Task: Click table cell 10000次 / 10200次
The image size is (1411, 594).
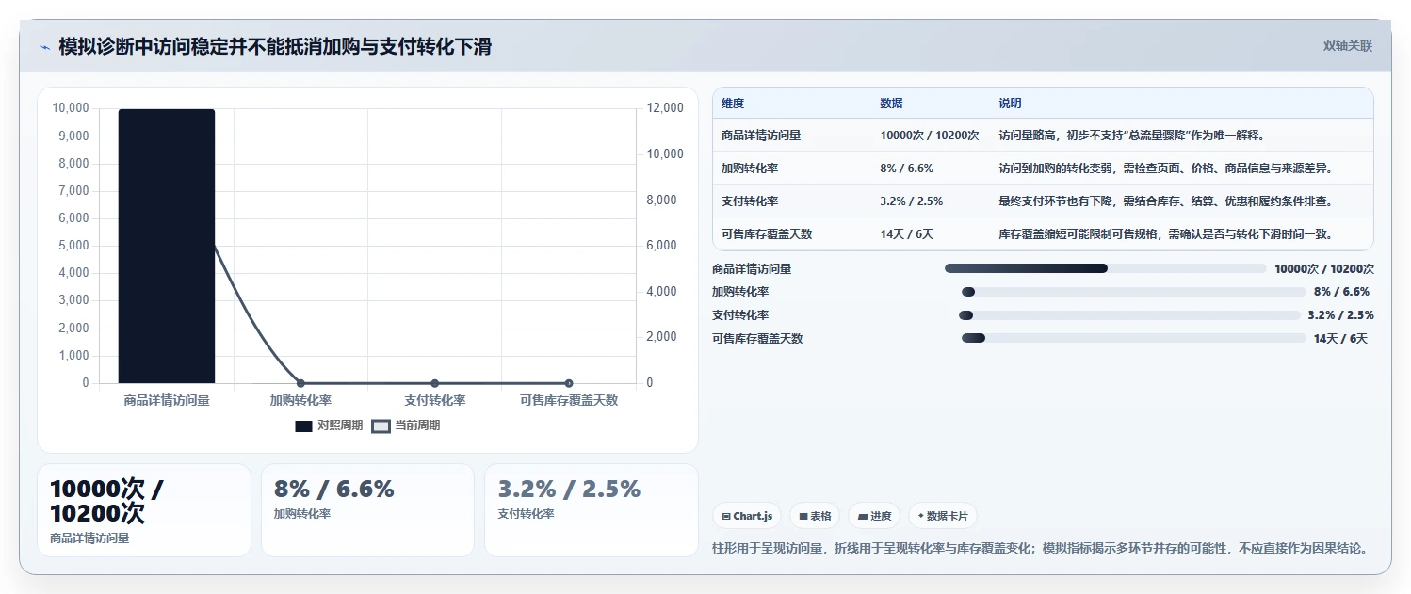Action: pos(930,136)
